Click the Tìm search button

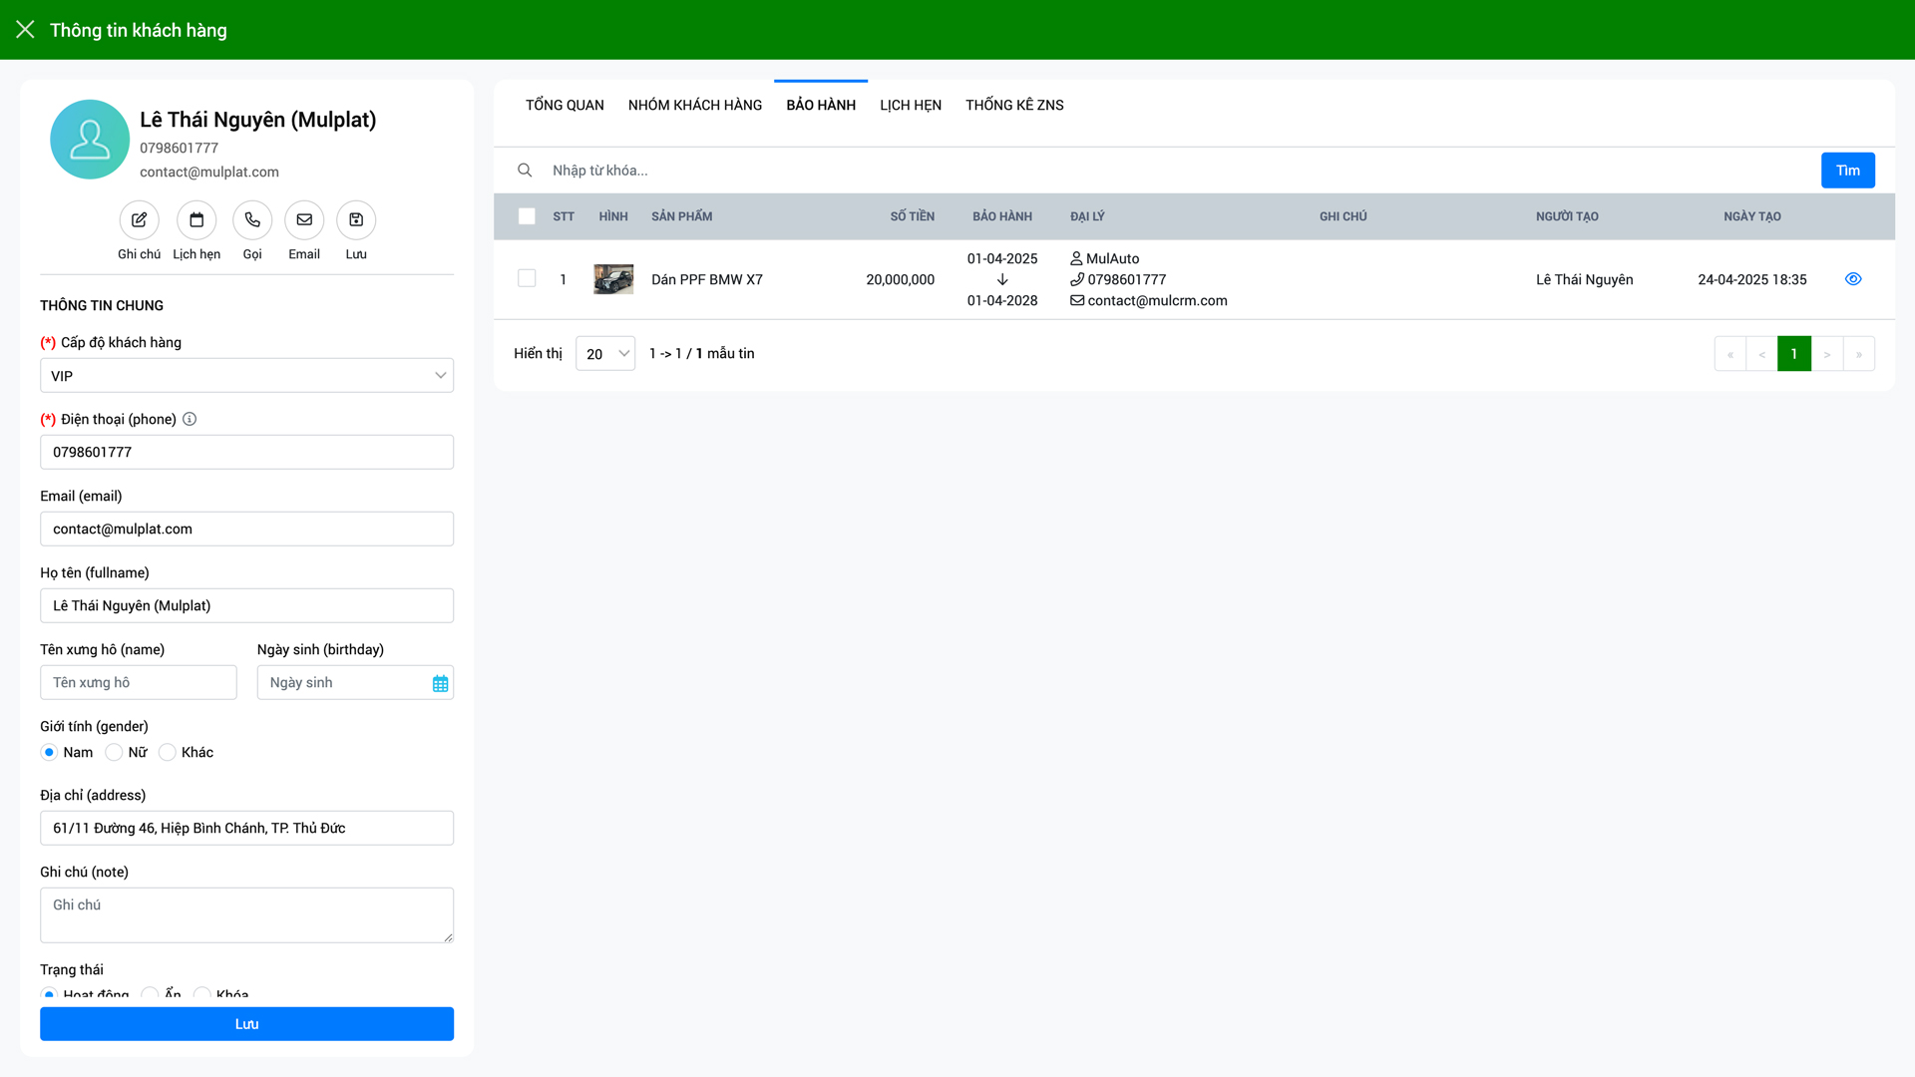pos(1847,171)
